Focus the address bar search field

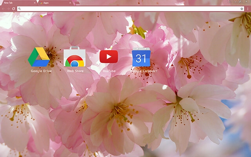[131, 9]
